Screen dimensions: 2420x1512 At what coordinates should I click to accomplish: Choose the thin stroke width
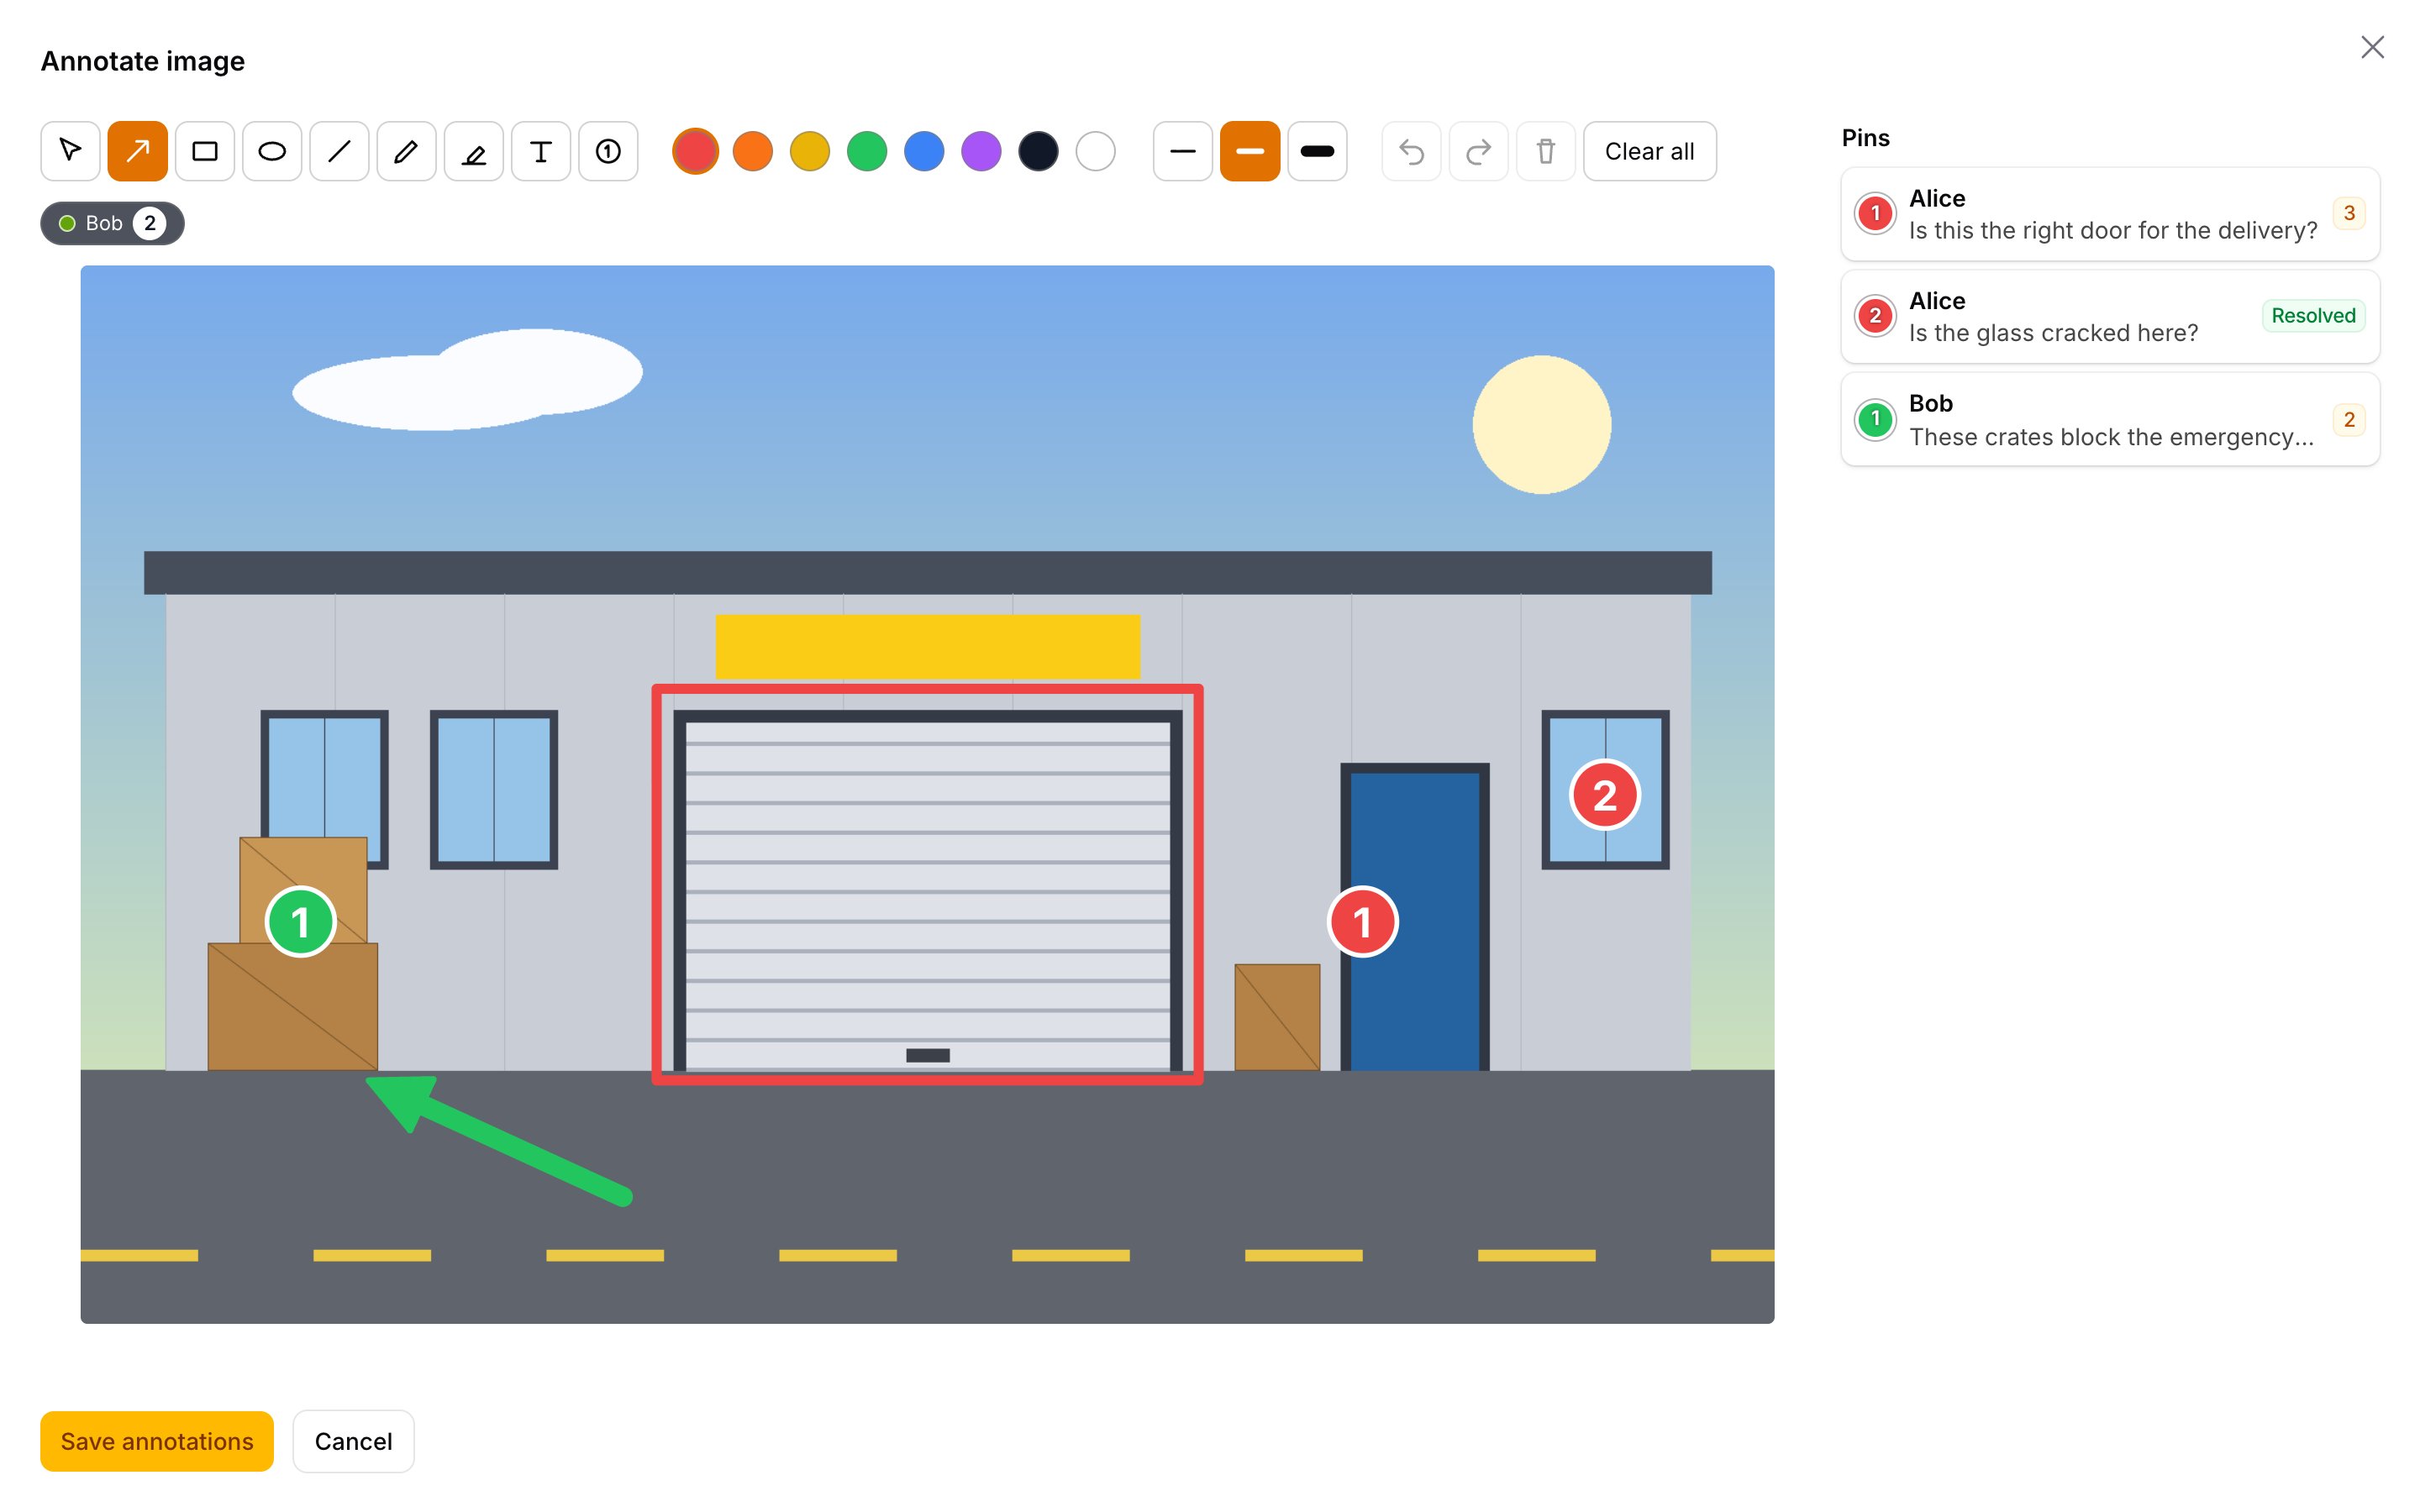[x=1183, y=151]
